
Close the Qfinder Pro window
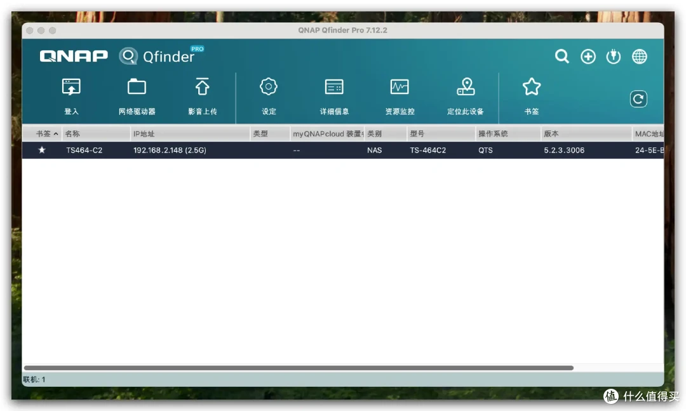click(x=30, y=30)
